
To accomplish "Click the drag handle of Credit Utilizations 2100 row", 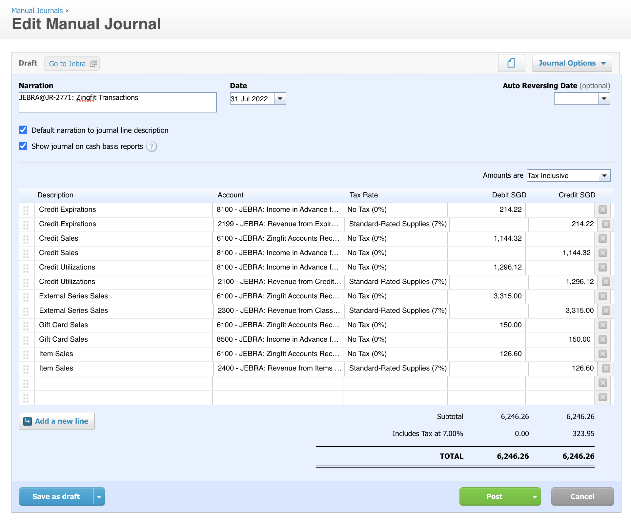I will (26, 282).
